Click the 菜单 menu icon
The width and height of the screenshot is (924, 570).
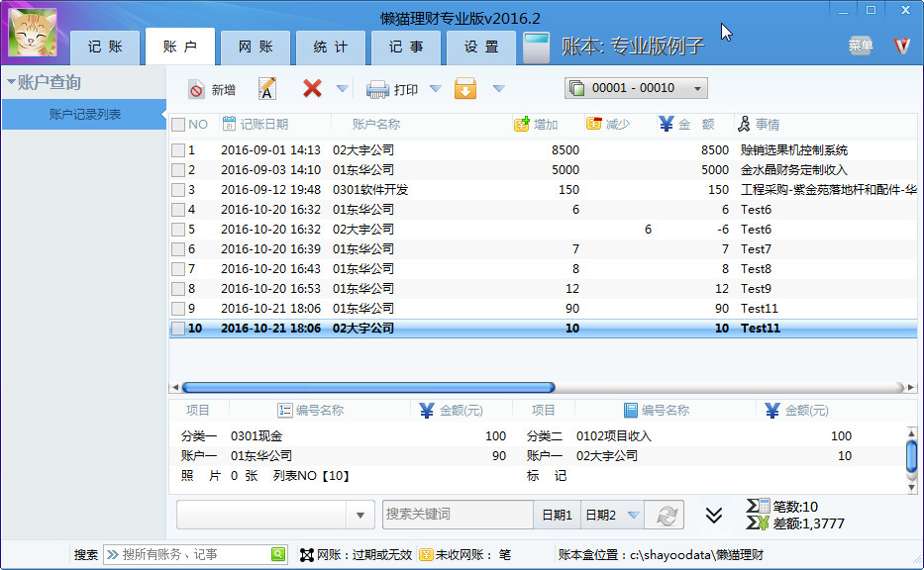[x=861, y=46]
